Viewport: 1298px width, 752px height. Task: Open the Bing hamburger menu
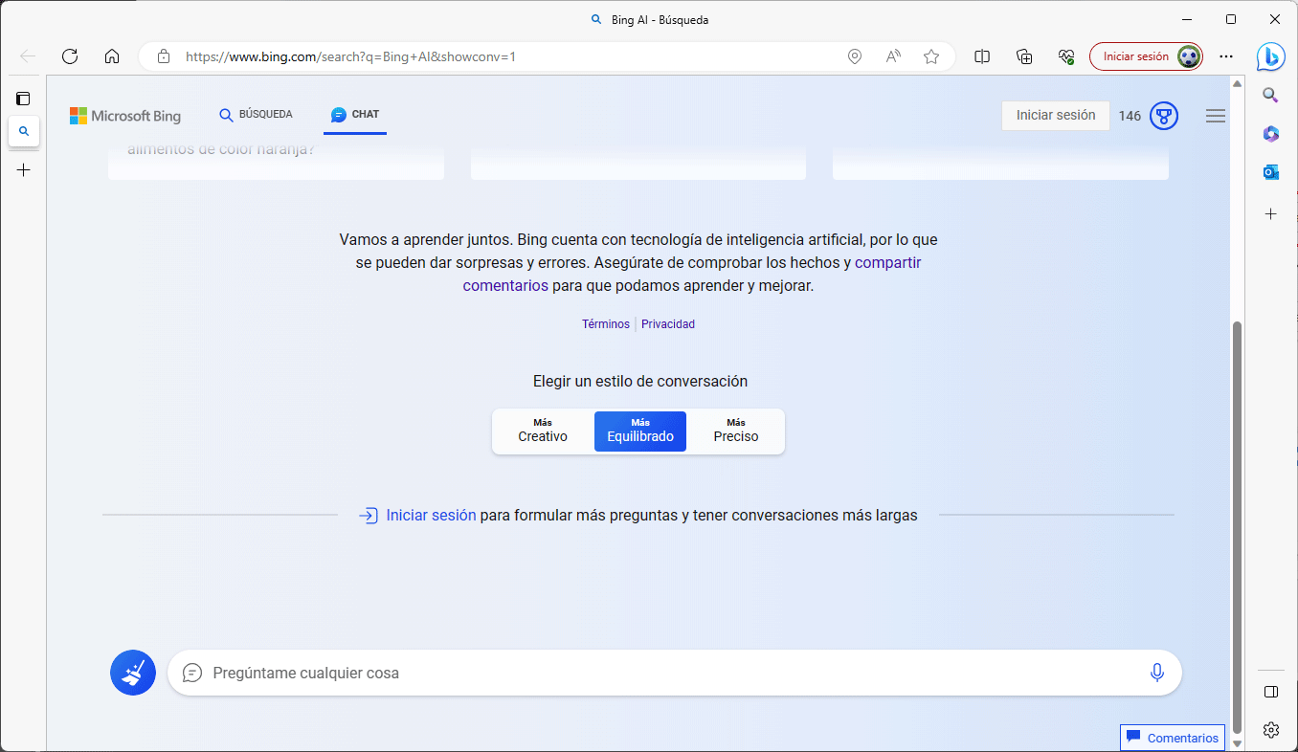tap(1216, 116)
